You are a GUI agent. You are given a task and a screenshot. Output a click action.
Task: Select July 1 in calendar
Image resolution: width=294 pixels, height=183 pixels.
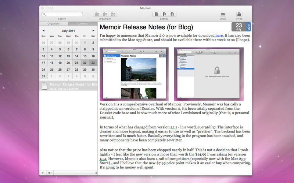(85, 42)
